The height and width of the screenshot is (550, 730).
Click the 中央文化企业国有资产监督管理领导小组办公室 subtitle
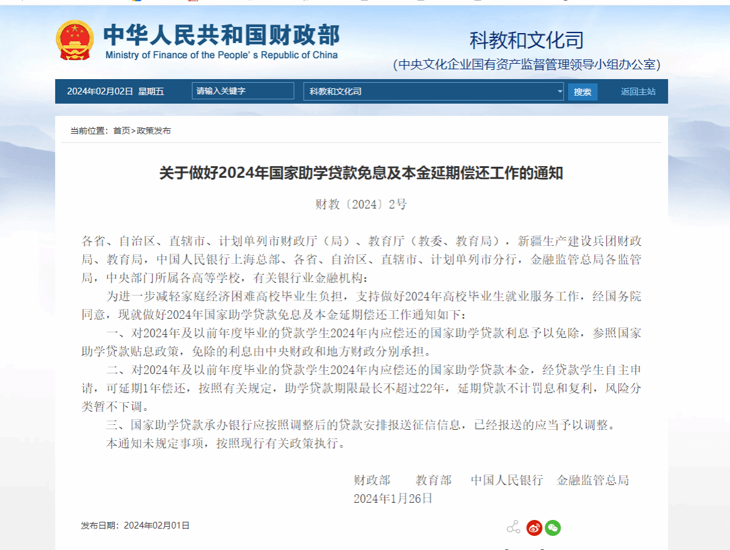(x=526, y=64)
